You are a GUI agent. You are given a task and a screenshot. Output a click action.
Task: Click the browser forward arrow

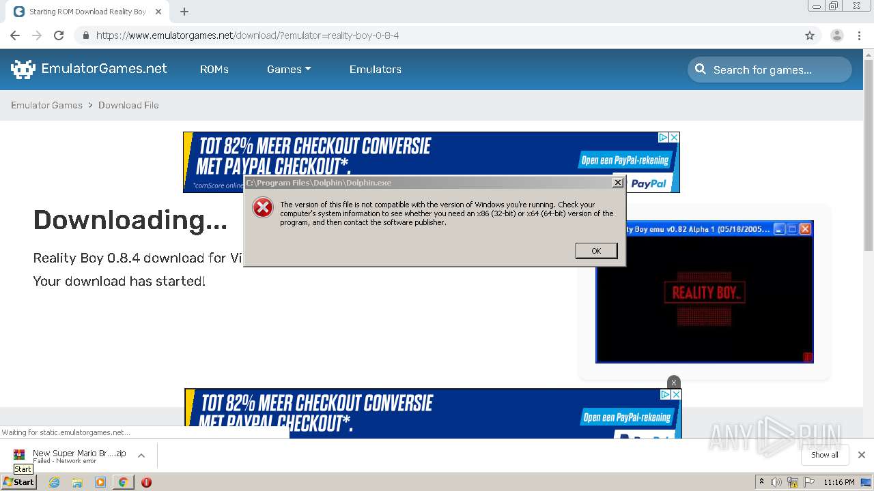(x=37, y=35)
